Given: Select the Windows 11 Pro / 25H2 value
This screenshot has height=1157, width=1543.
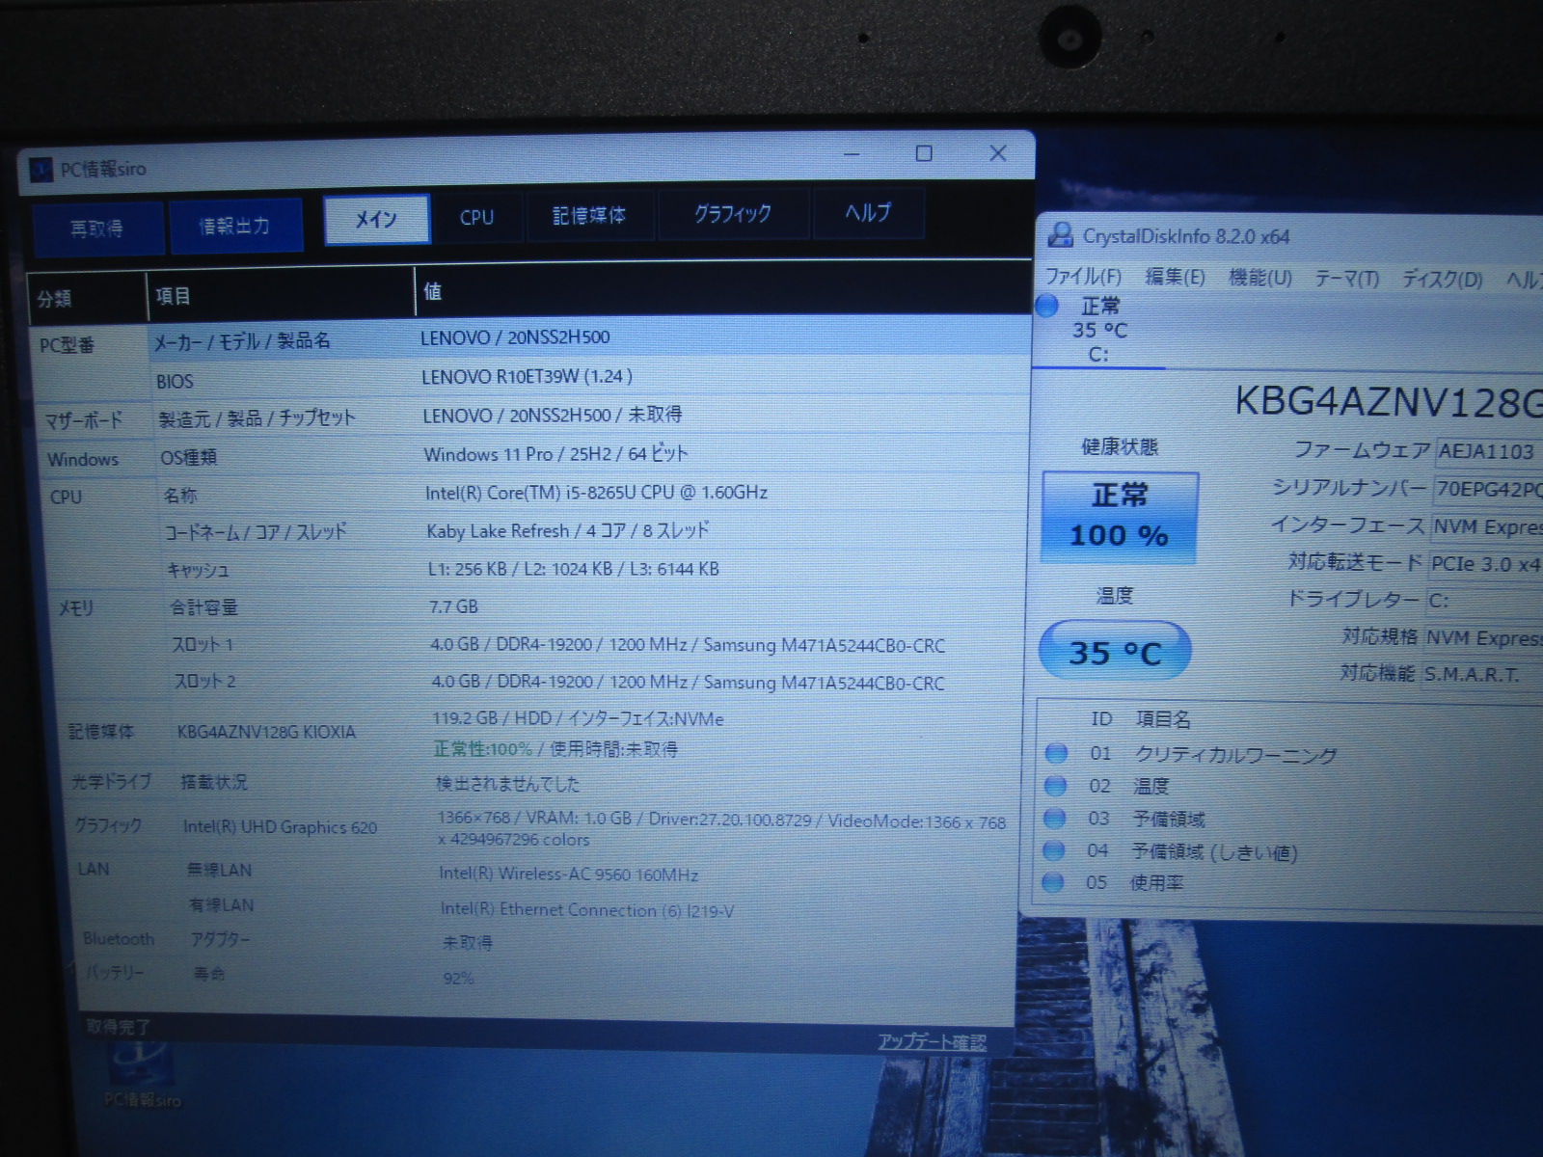Looking at the screenshot, I should click(x=555, y=453).
